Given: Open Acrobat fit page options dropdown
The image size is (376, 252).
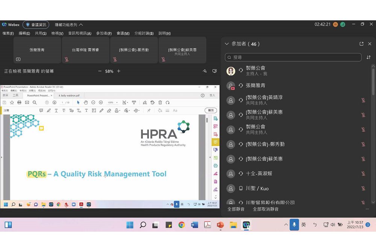Looking at the screenshot, I should coord(125,103).
